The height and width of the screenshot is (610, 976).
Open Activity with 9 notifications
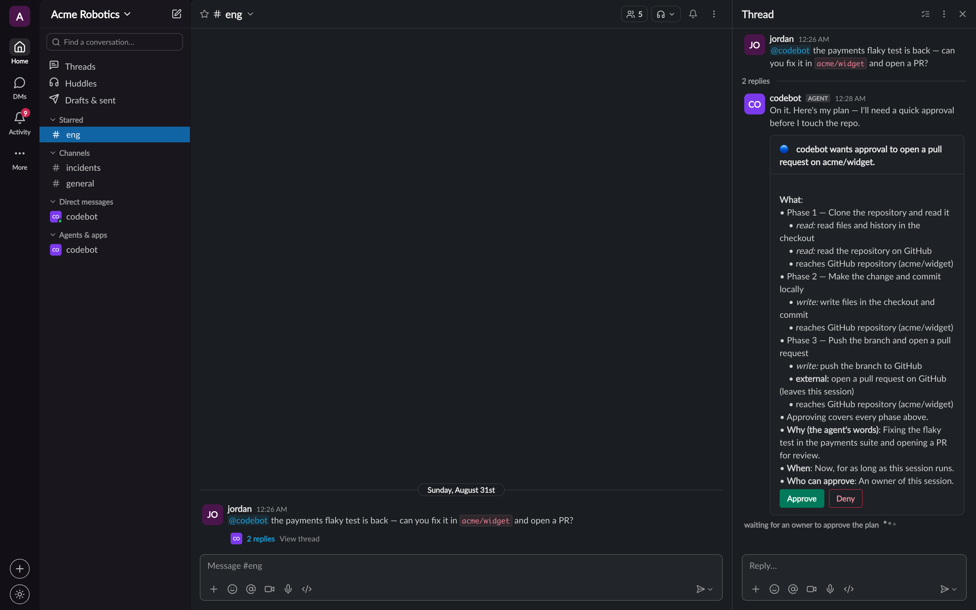[19, 123]
